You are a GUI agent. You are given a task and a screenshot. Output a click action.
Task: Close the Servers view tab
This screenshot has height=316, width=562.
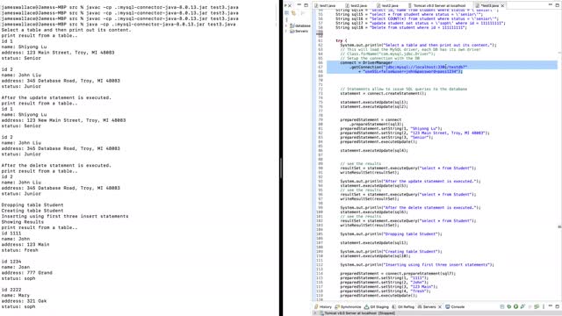coord(440,307)
